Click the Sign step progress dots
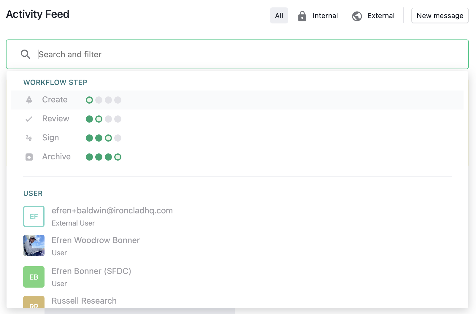The height and width of the screenshot is (314, 476). (x=103, y=138)
